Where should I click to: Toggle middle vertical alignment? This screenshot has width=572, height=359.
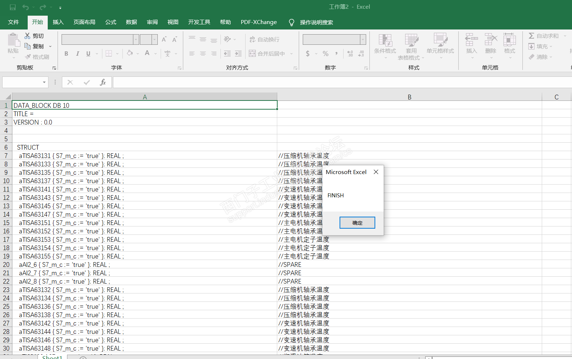[203, 39]
